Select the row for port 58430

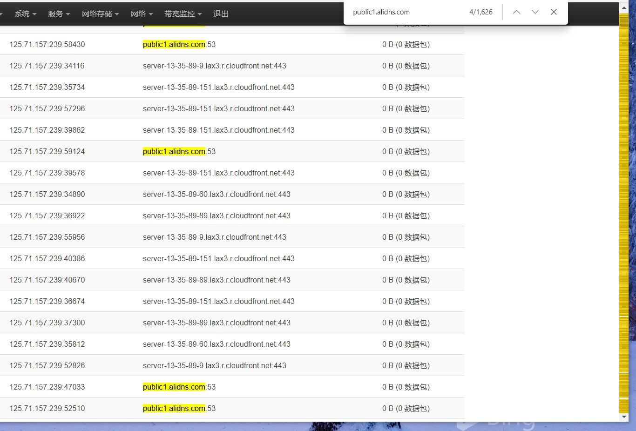(x=47, y=44)
